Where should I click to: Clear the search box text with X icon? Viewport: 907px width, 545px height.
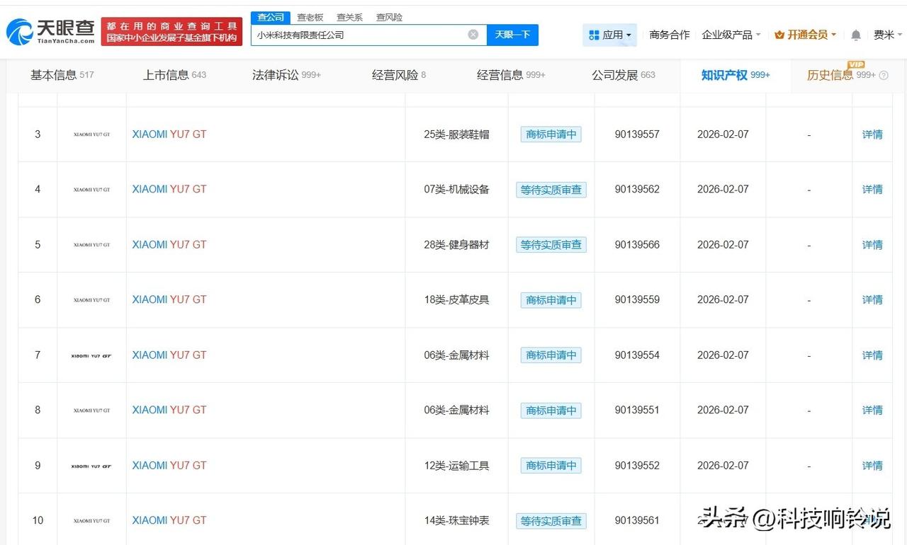pos(473,35)
